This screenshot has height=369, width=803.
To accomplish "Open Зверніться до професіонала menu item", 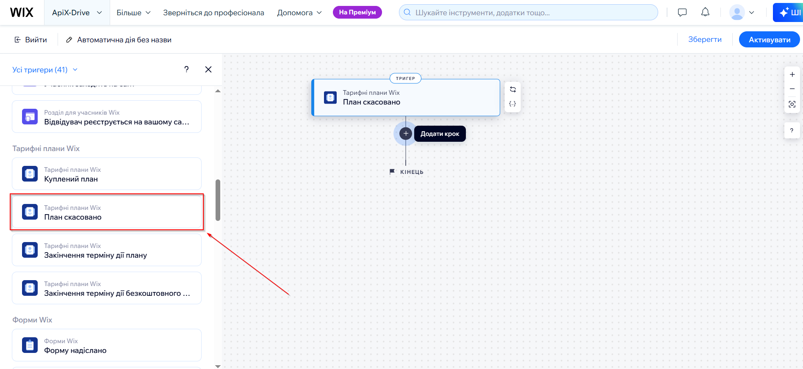I will click(x=213, y=13).
